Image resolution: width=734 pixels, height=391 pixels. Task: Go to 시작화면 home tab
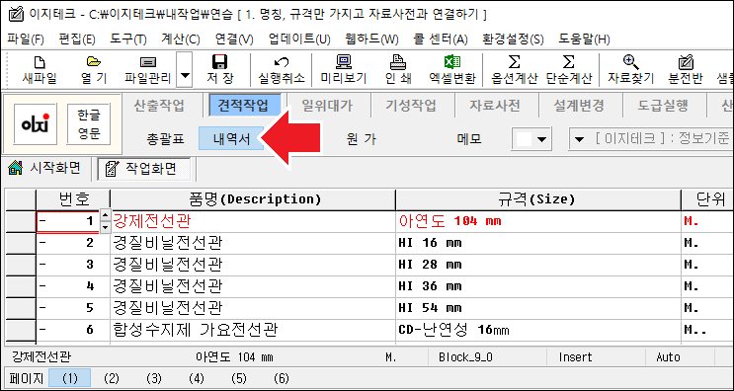[44, 169]
